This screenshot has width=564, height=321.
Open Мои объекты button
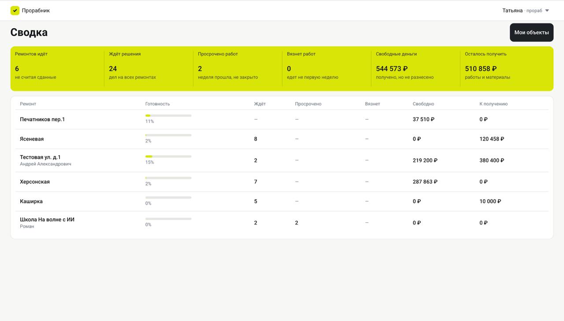pos(531,33)
